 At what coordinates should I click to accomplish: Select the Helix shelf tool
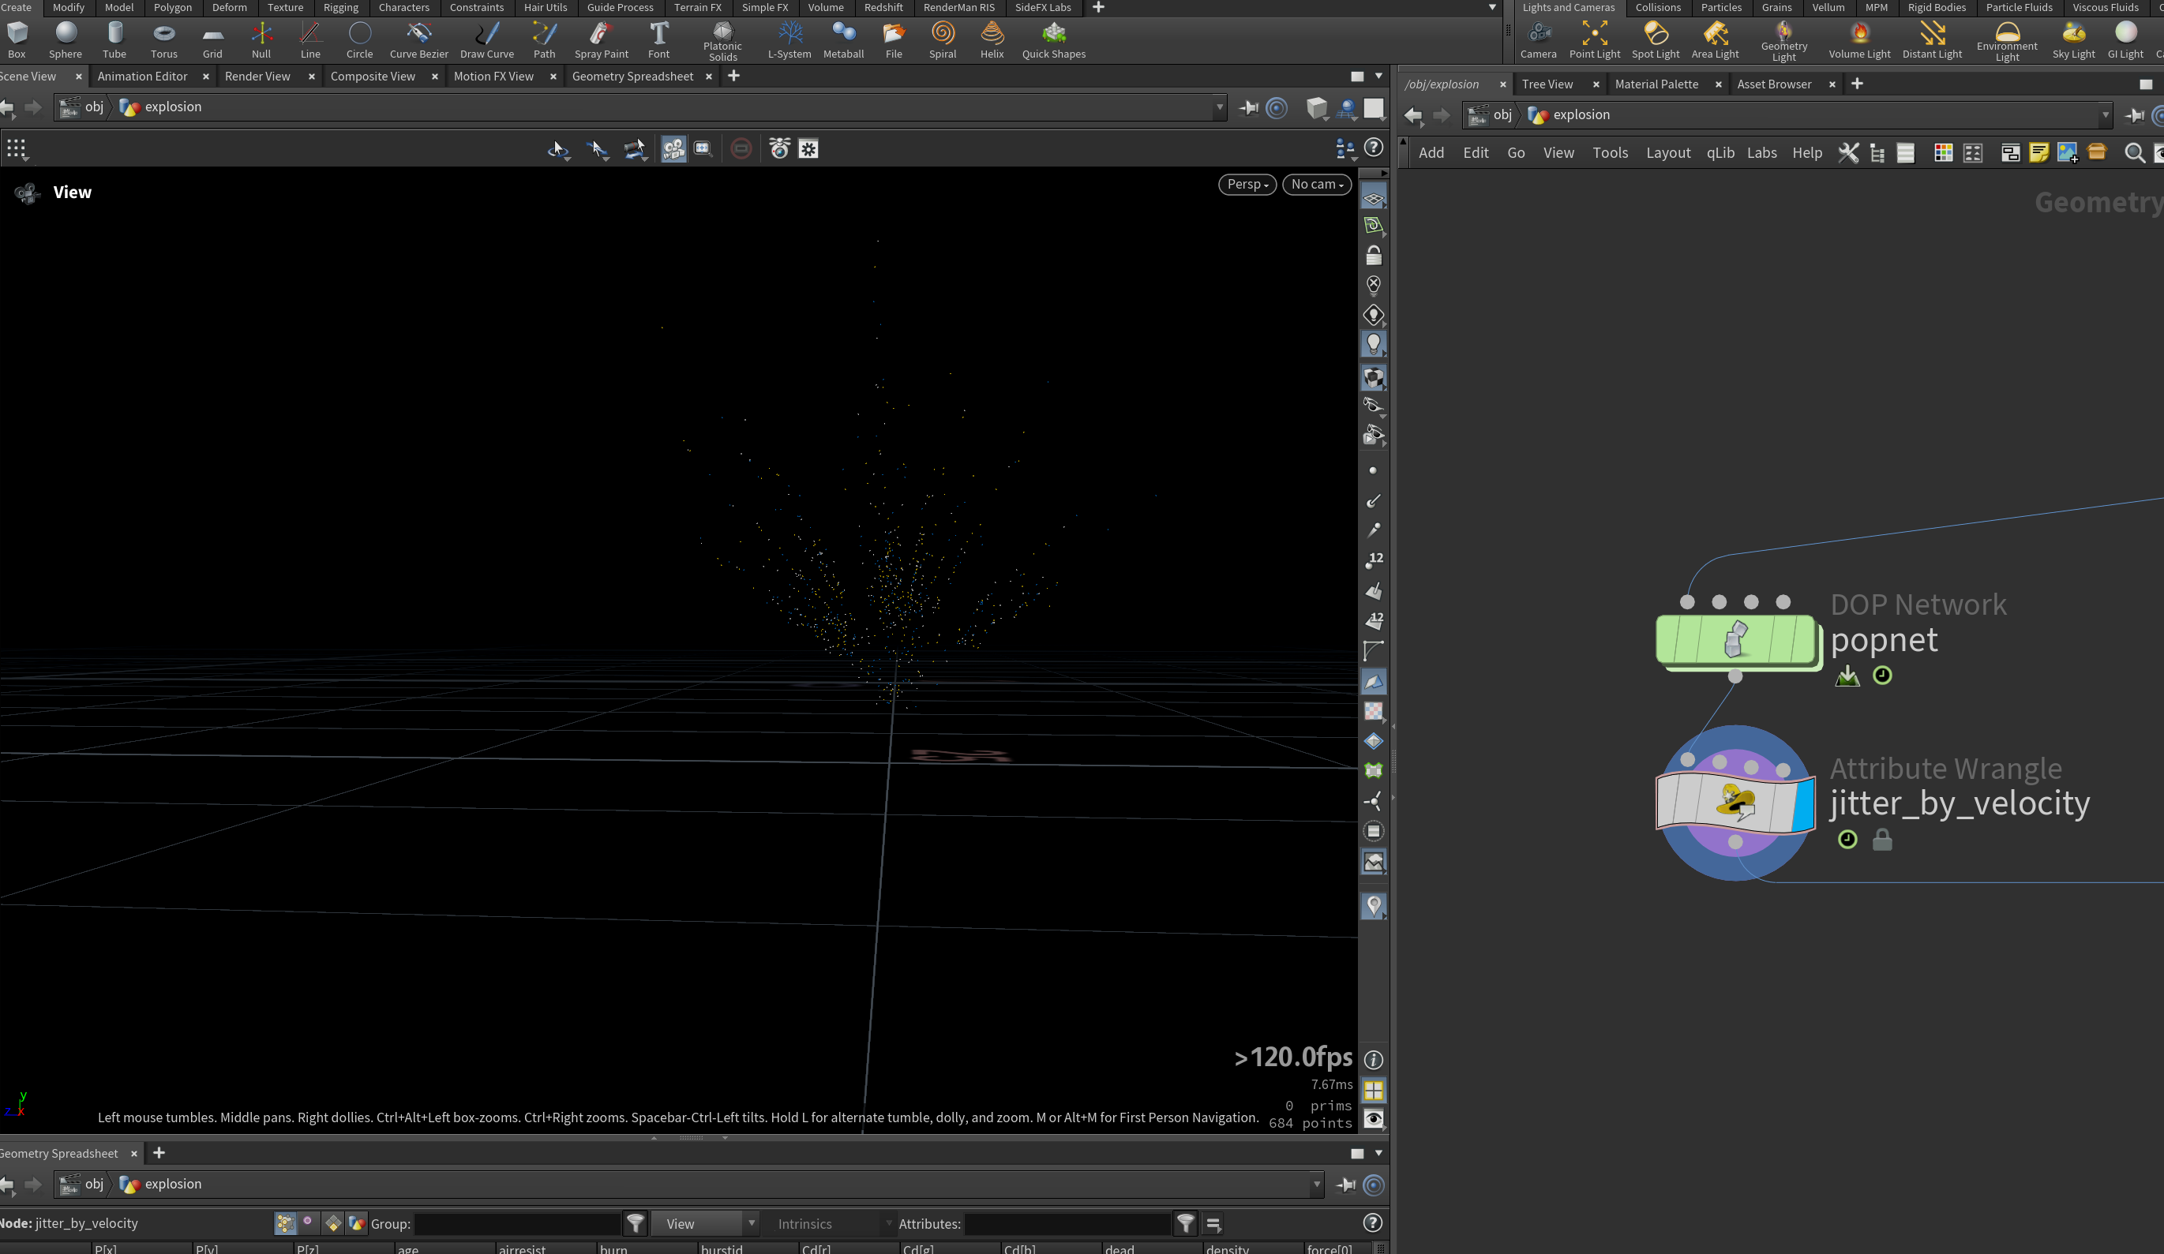pos(992,39)
